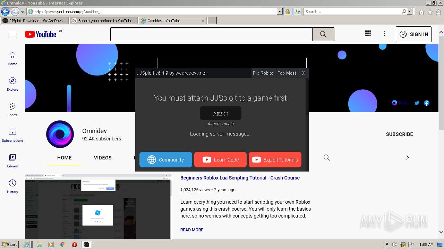
Task: Click the SIGN IN button
Action: 413,34
